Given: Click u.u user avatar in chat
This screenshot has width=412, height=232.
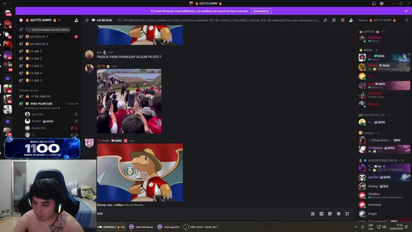Looking at the screenshot, I should point(89,54).
